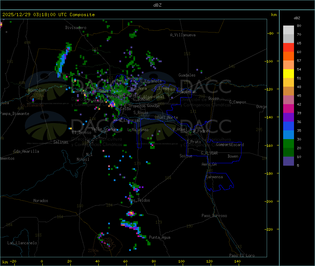Click the Valle_Grande label
This screenshot has height=266, width=315.
[104, 129]
